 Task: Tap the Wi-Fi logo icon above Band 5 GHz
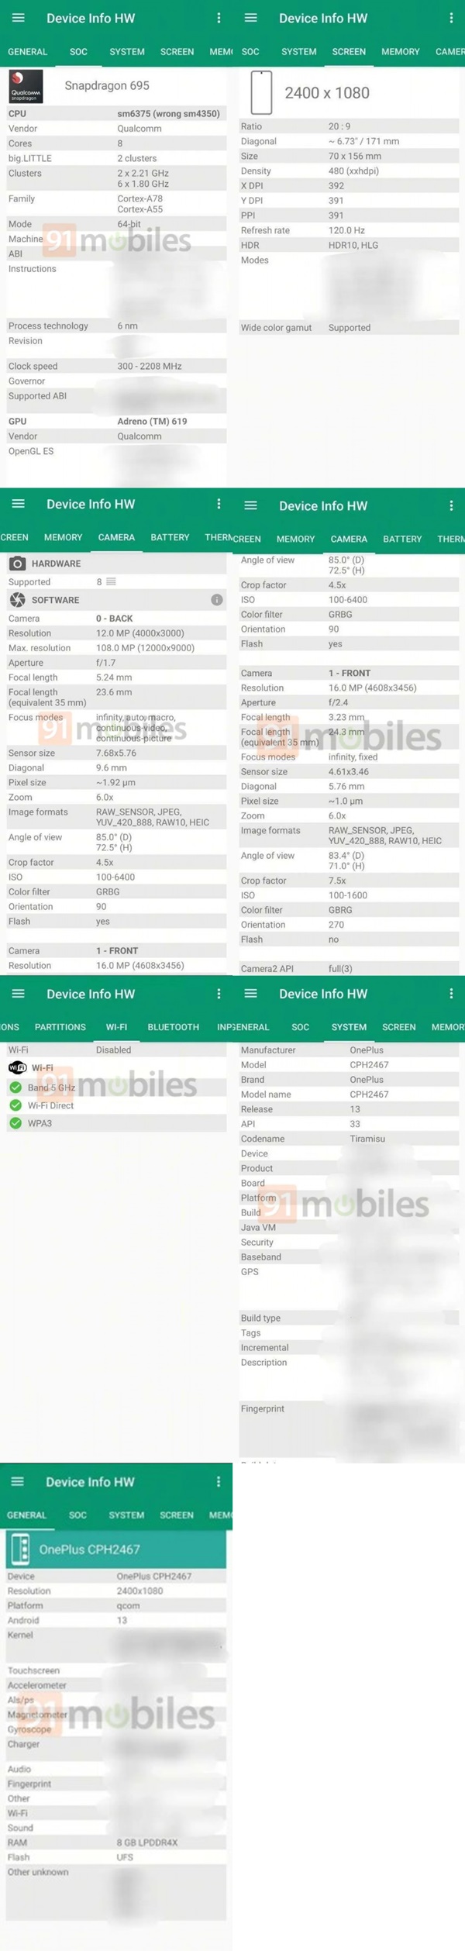pyautogui.click(x=17, y=1067)
